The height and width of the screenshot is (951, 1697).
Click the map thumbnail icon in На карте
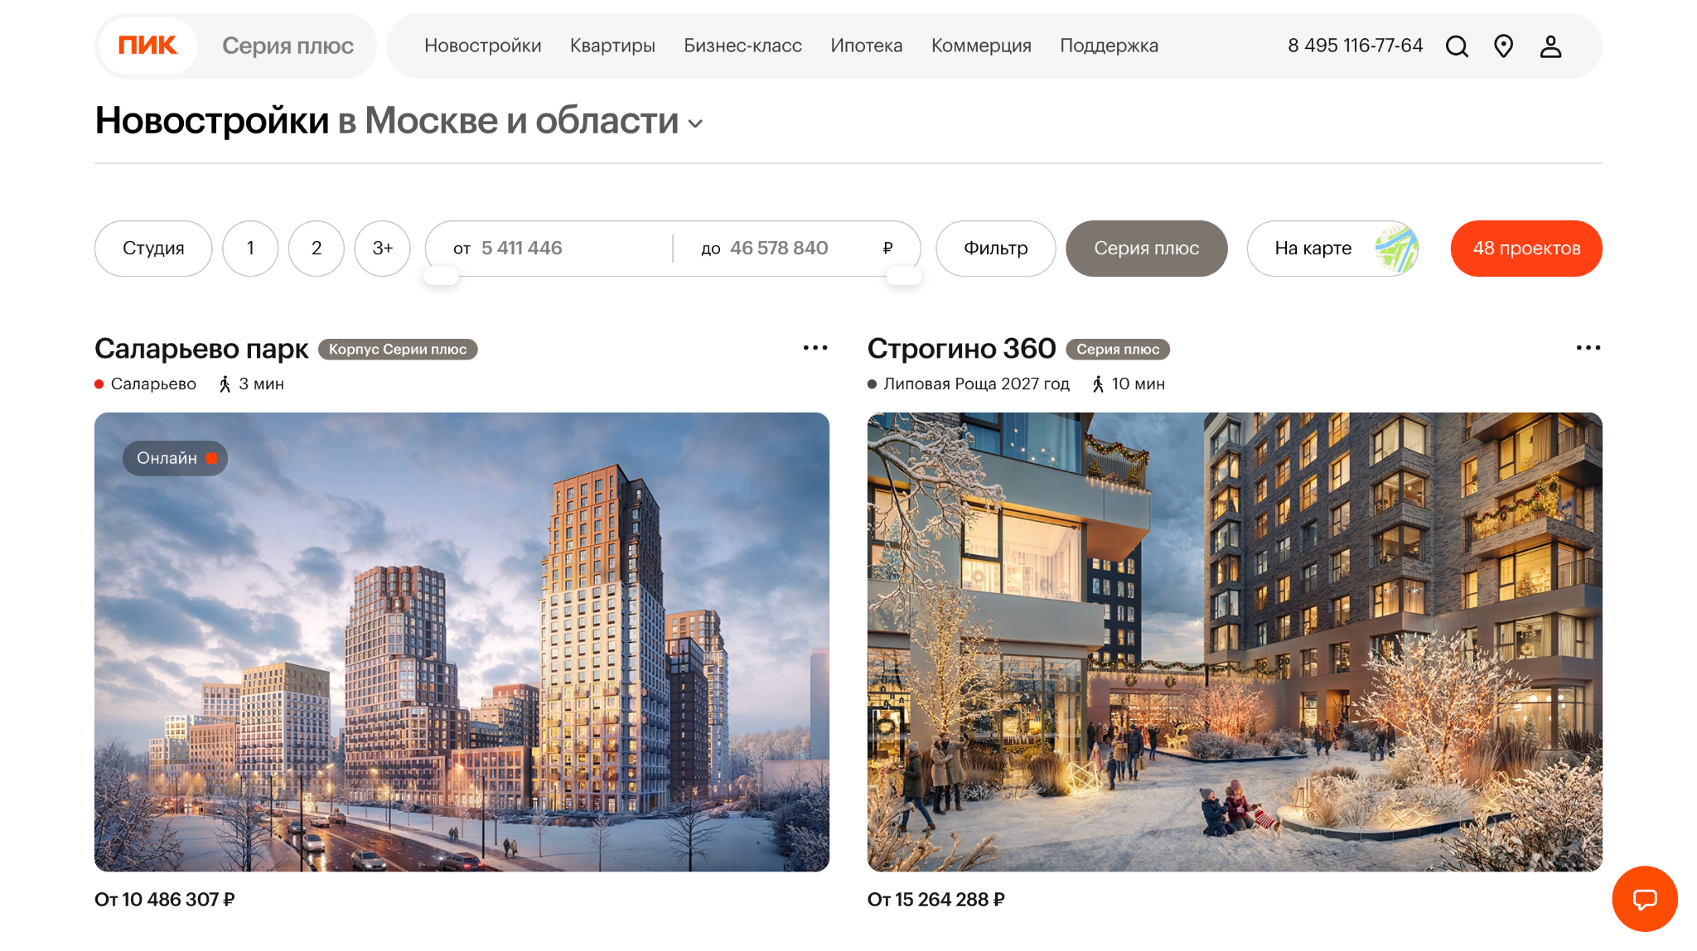1396,249
